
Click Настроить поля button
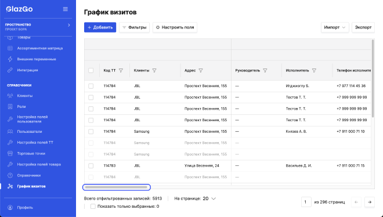175,27
